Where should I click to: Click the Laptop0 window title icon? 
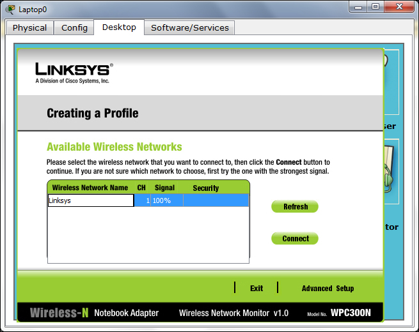click(10, 10)
